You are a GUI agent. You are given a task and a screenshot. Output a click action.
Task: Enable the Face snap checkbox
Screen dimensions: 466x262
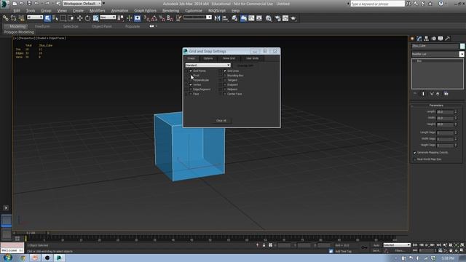tap(191, 94)
